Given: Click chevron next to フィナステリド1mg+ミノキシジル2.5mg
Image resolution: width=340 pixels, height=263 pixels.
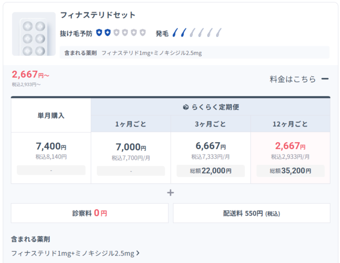Looking at the screenshot, I should pos(138,253).
